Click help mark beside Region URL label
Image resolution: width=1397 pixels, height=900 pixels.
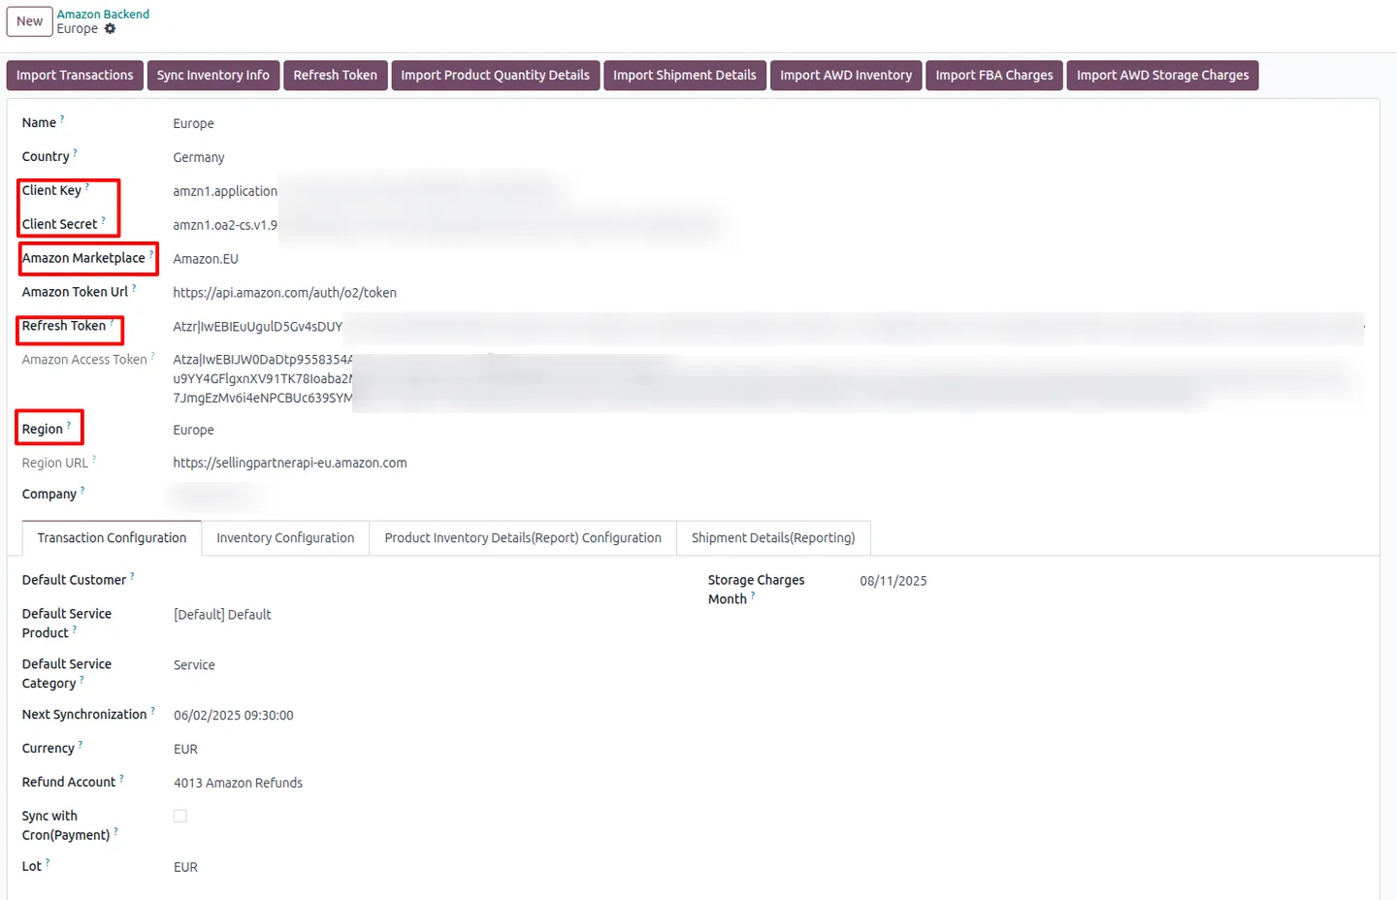pyautogui.click(x=94, y=460)
